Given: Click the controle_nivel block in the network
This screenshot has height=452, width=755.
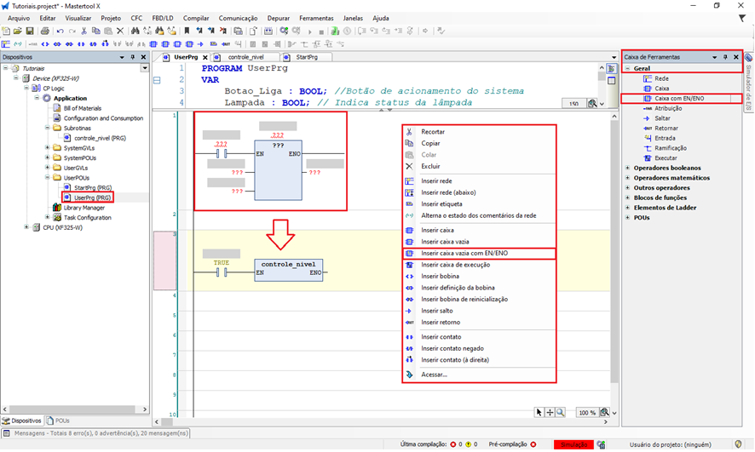Looking at the screenshot, I should tap(289, 269).
